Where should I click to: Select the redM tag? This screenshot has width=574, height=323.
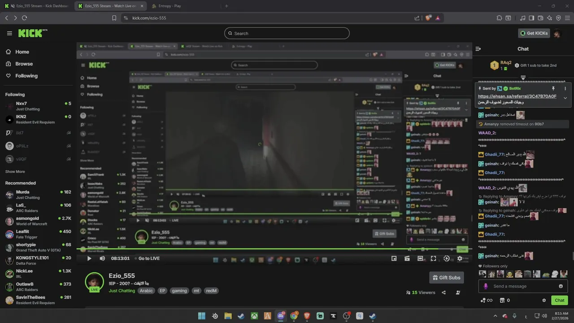(211, 291)
